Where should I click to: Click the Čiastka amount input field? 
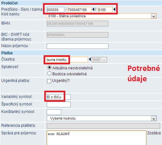pos(67,60)
